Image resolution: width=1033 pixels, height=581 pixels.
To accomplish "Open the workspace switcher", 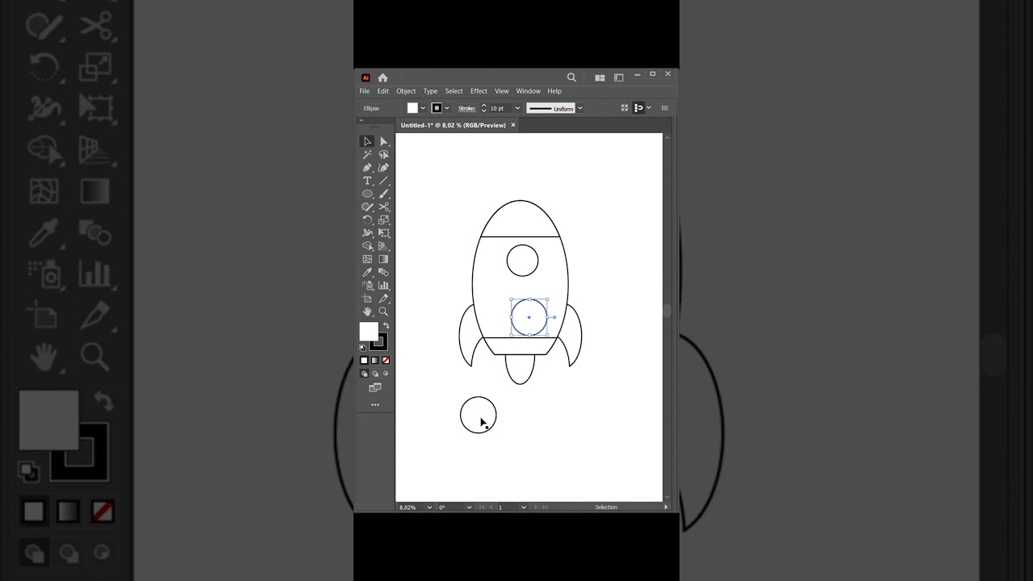I will pyautogui.click(x=619, y=78).
